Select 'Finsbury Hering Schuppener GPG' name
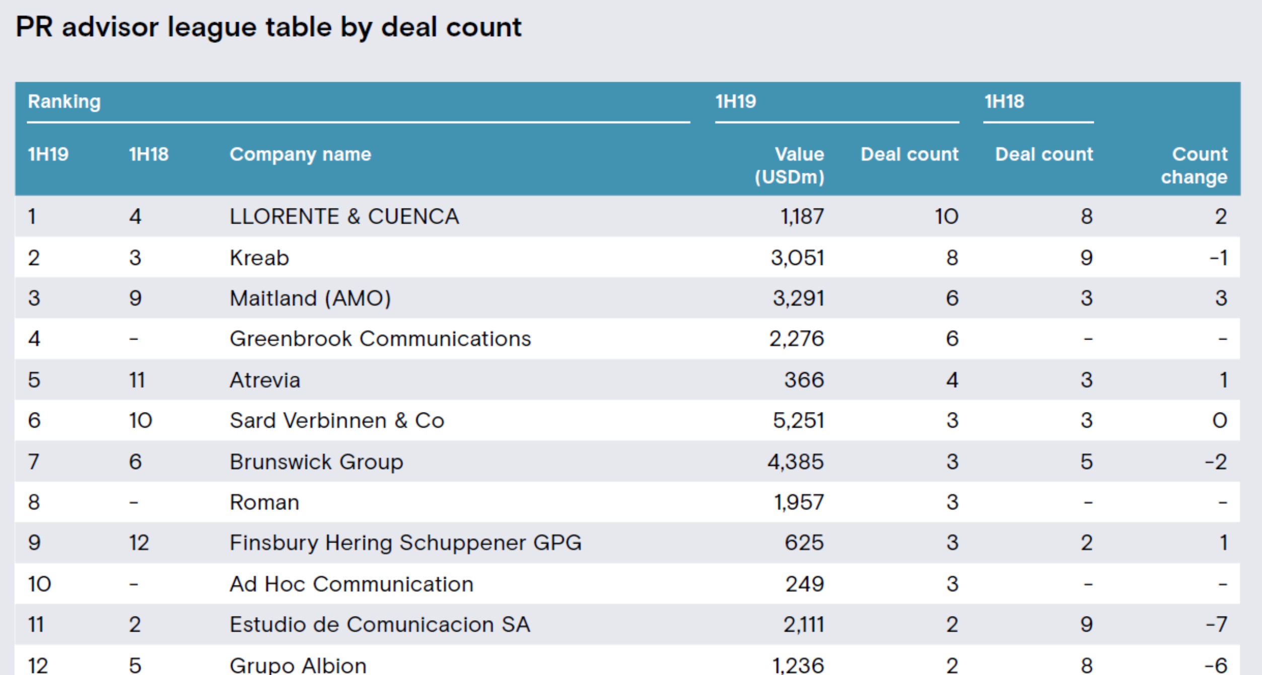Screen dimensions: 1262x675 [405, 543]
